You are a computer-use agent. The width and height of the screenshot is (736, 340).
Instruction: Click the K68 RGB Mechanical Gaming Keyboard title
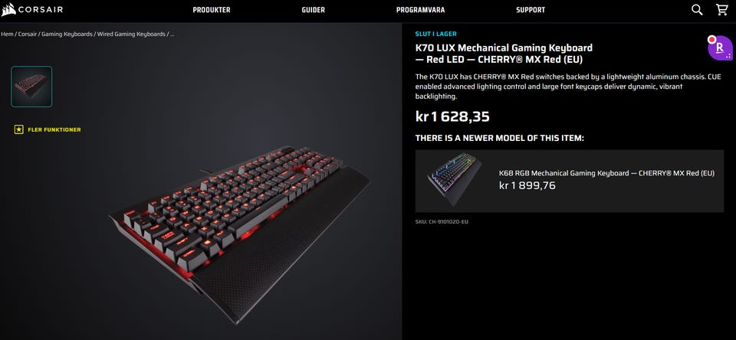tap(606, 173)
